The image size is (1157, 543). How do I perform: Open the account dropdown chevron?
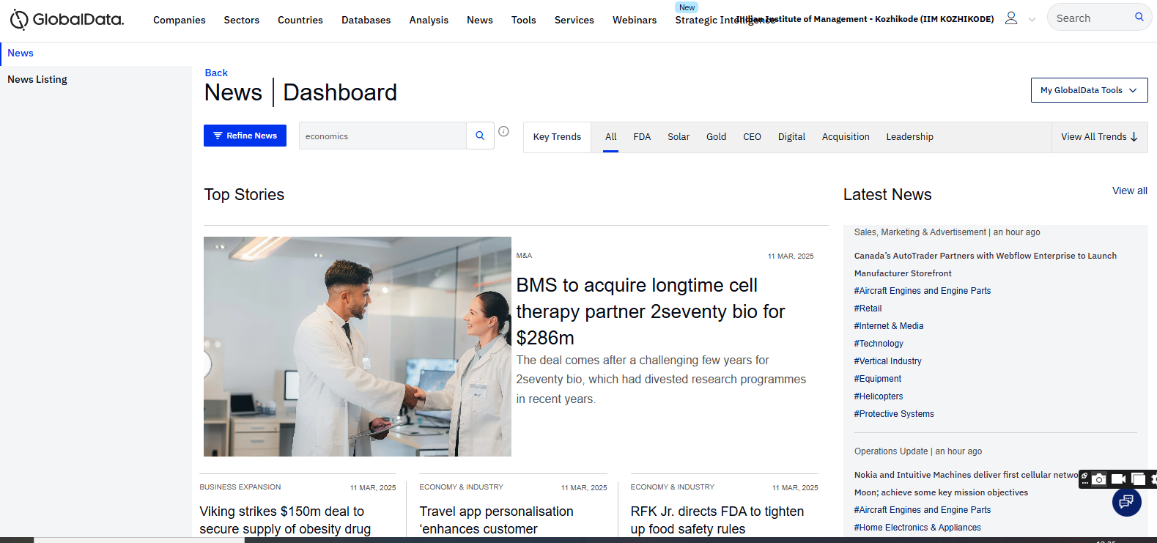[x=1032, y=20]
